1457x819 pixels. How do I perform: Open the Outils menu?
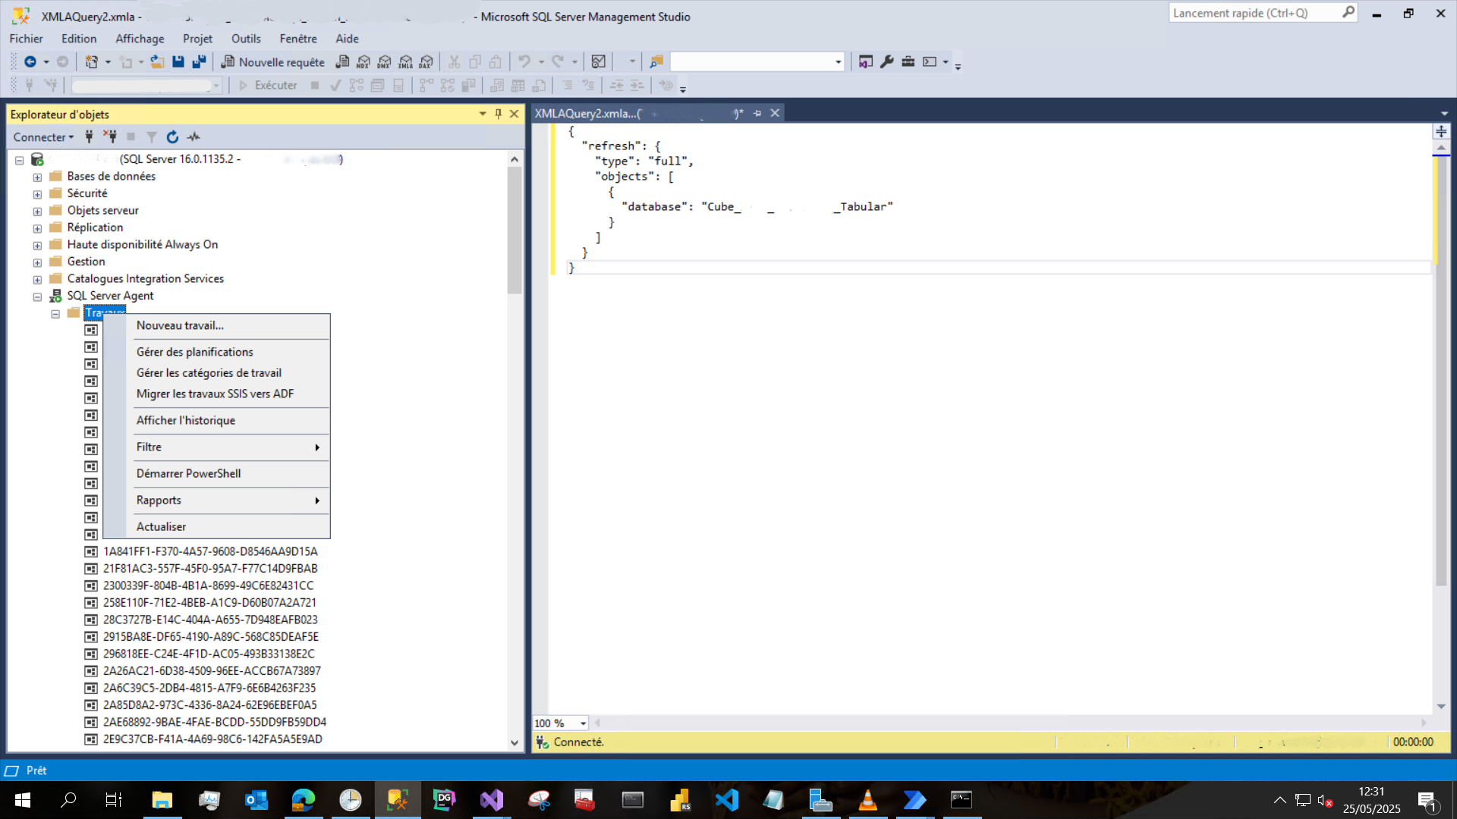(x=246, y=39)
